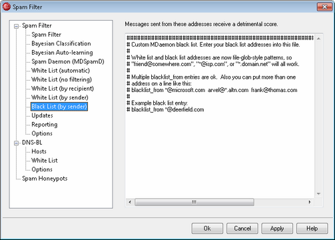Collapse the Spam Filter tree node
335x240 pixels.
tap(16, 26)
